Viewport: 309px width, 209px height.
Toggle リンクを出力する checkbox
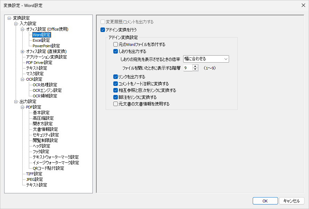pos(116,77)
